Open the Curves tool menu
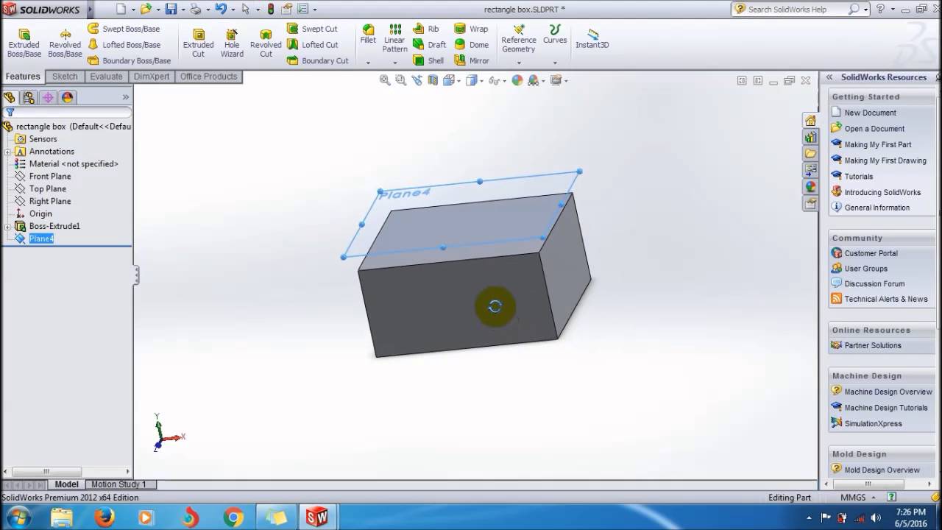Viewport: 942px width, 530px height. pyautogui.click(x=555, y=35)
